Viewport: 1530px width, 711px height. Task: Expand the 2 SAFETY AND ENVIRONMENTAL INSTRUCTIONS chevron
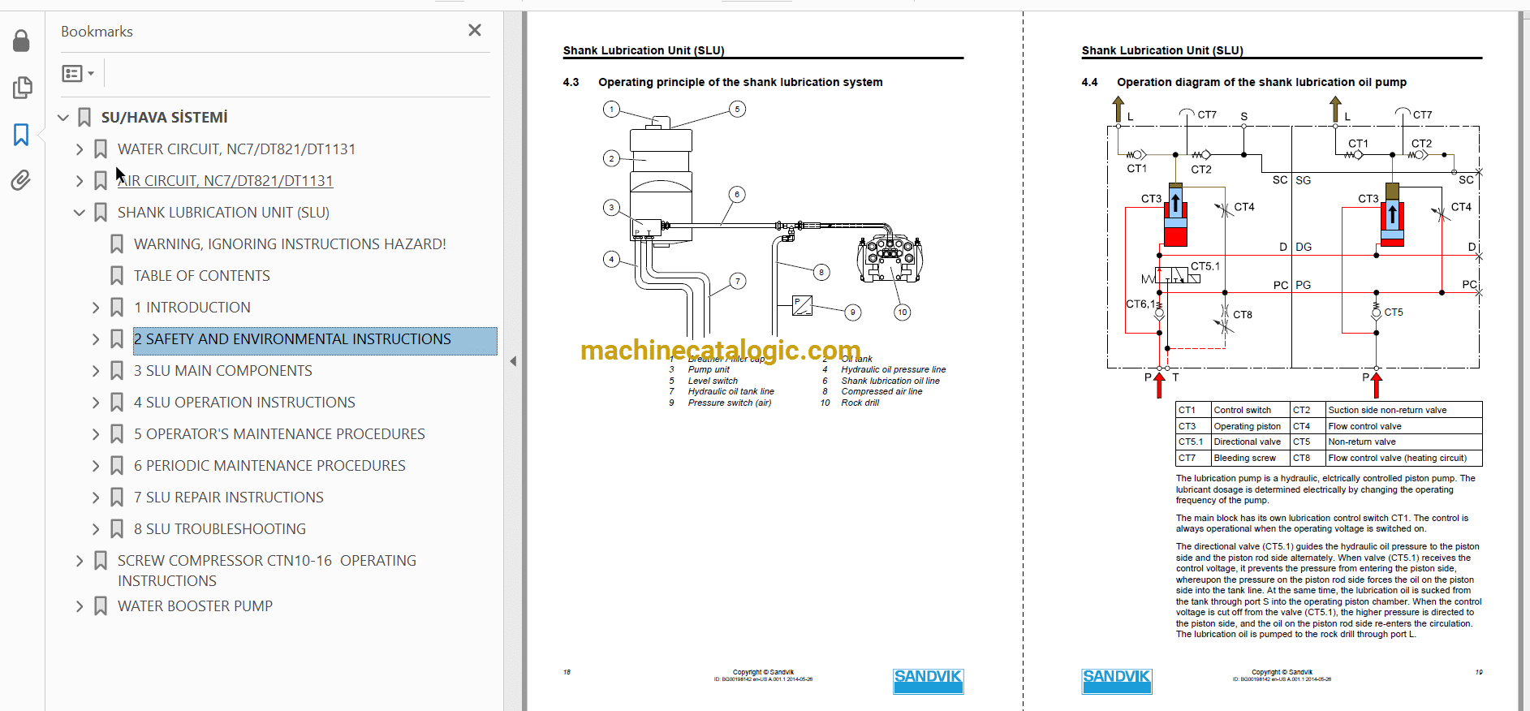coord(96,339)
